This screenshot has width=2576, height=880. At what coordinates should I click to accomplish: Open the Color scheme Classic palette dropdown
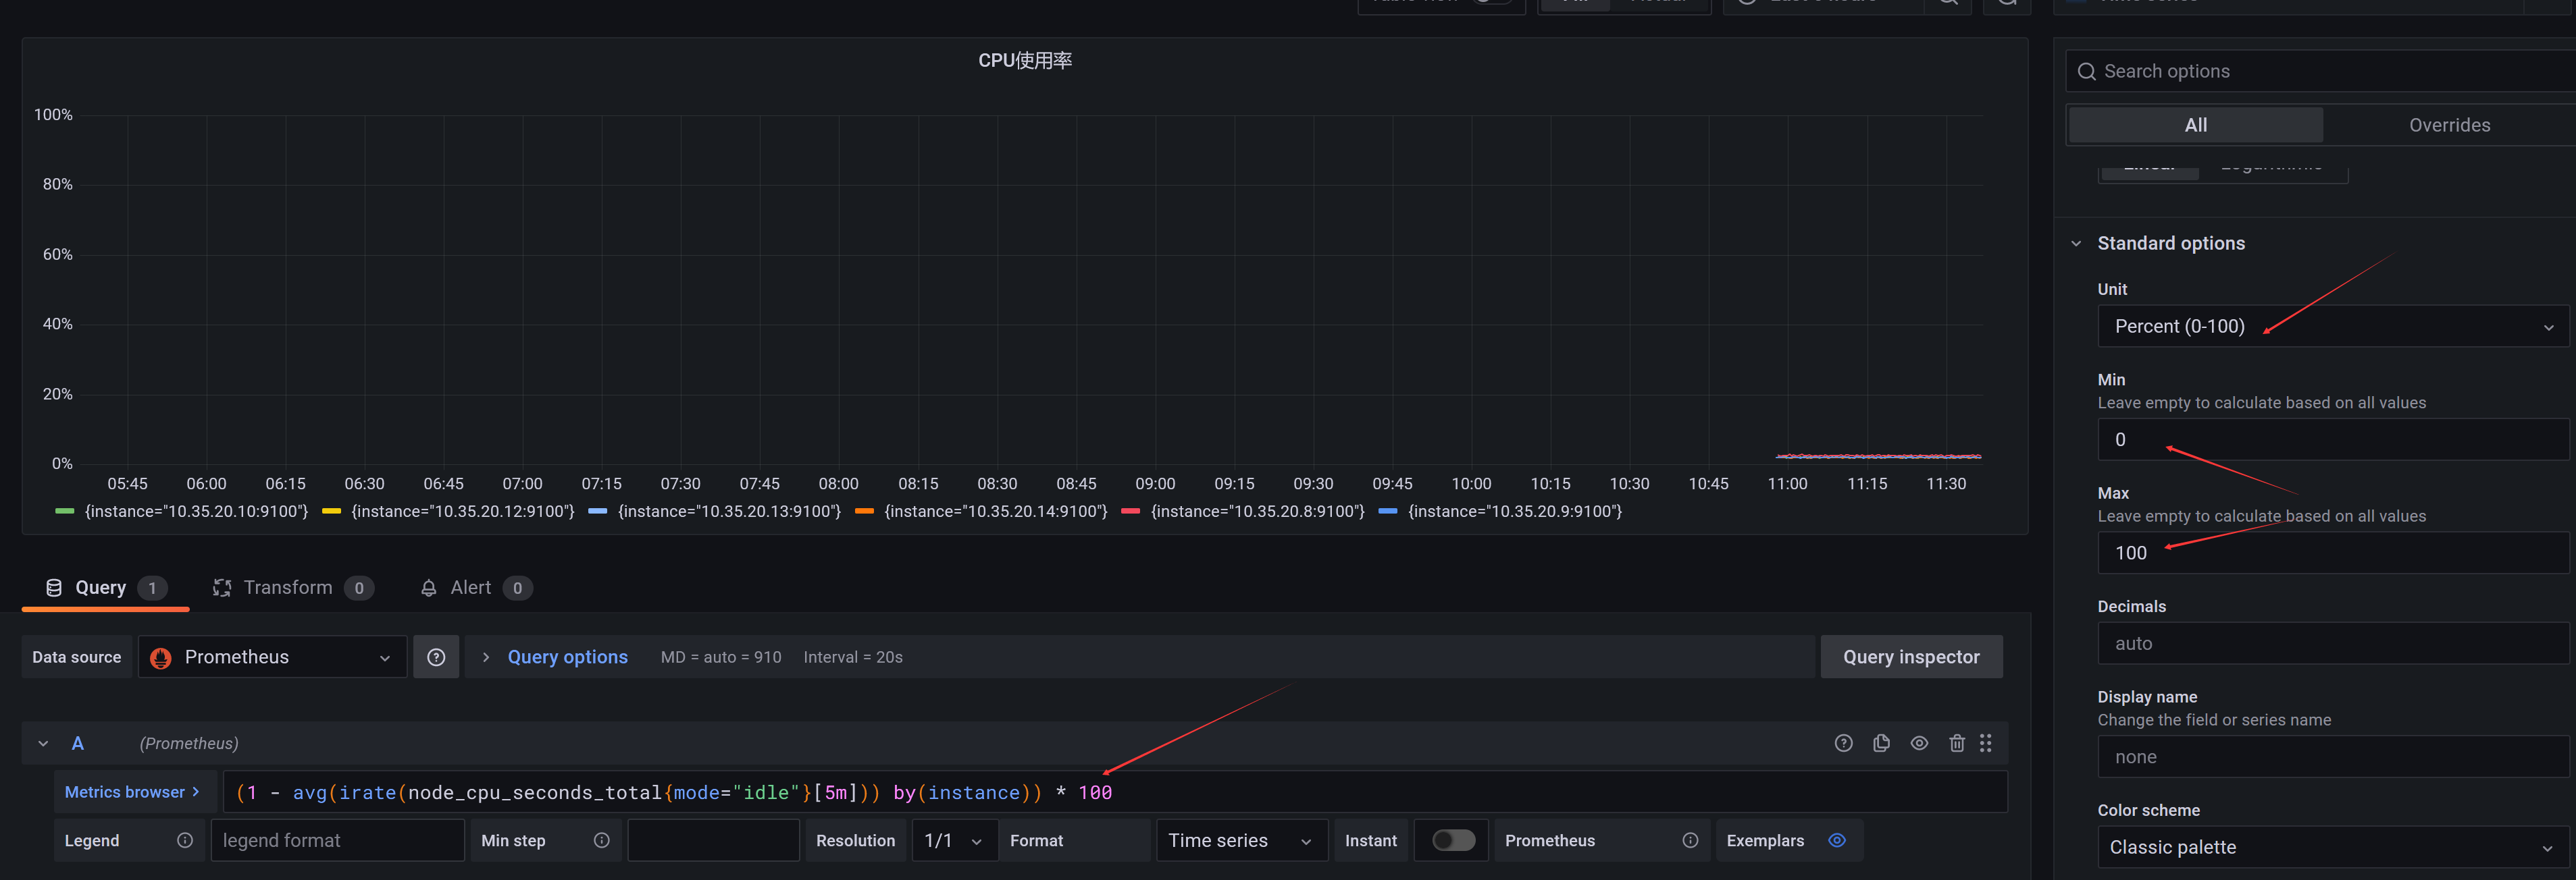[2333, 847]
